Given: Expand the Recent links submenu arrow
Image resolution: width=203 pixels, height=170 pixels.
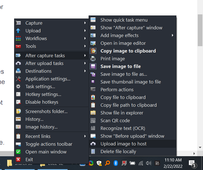Looking at the screenshot, I should [x=85, y=136].
